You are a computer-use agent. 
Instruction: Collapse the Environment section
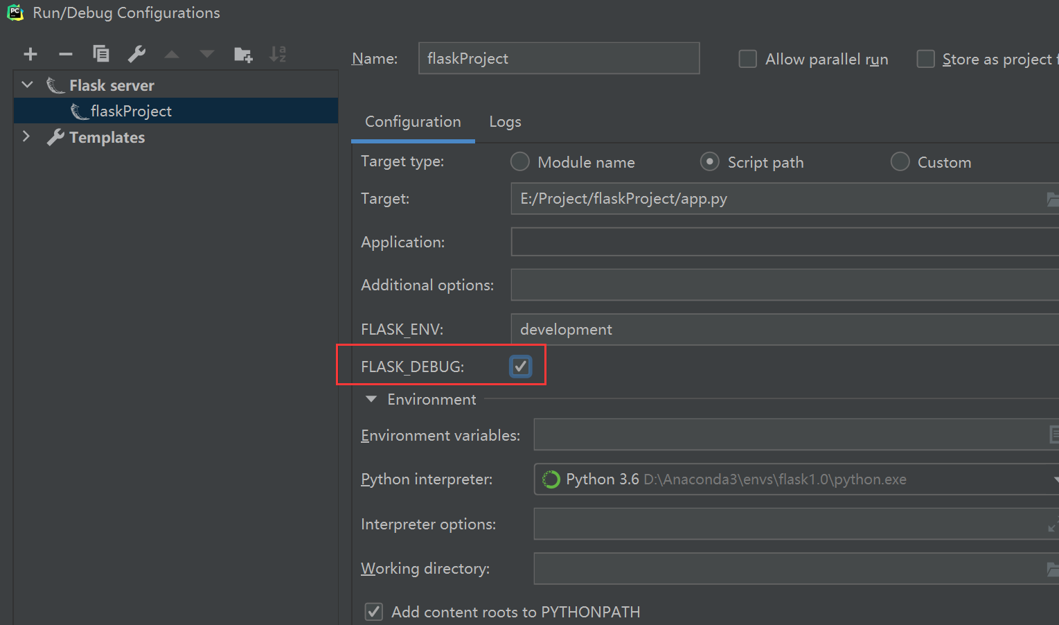coord(371,399)
